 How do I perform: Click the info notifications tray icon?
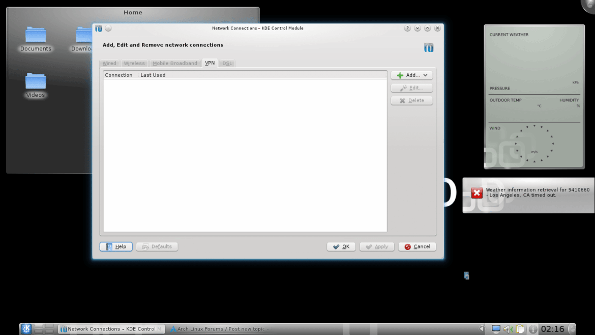point(532,329)
